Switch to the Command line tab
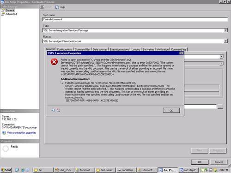 (179, 49)
